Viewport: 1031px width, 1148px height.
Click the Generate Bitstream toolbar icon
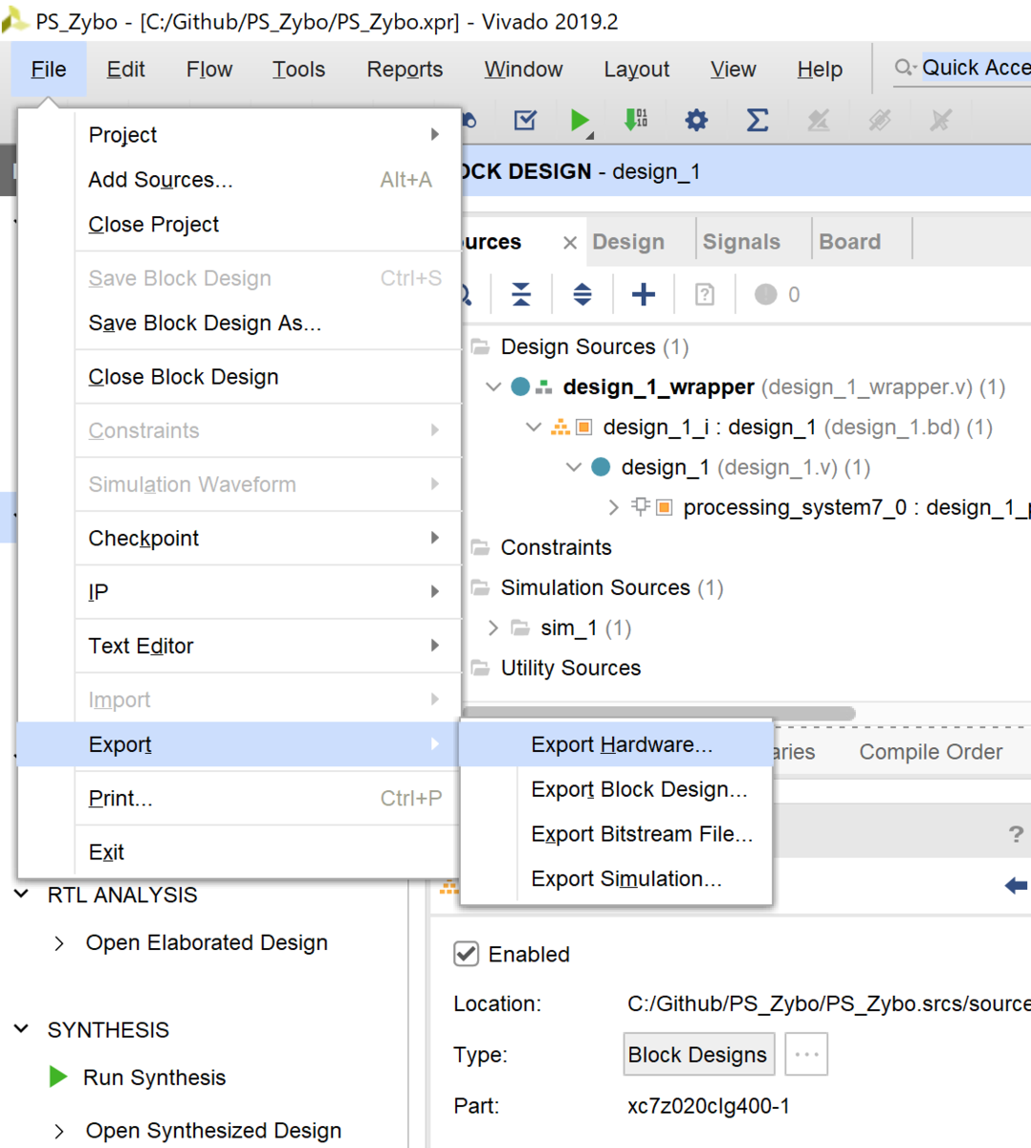(636, 120)
